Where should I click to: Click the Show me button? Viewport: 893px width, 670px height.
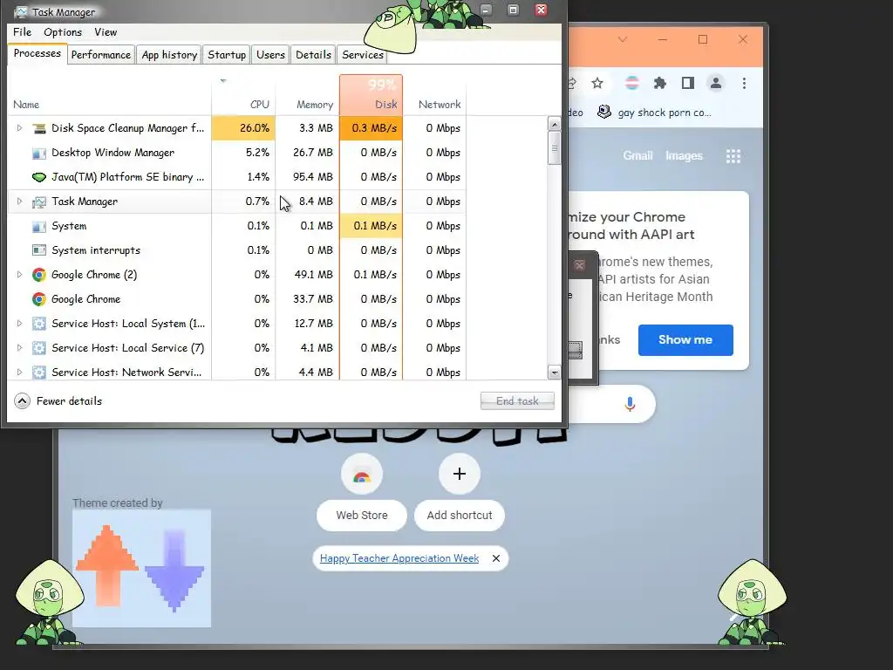[685, 340]
